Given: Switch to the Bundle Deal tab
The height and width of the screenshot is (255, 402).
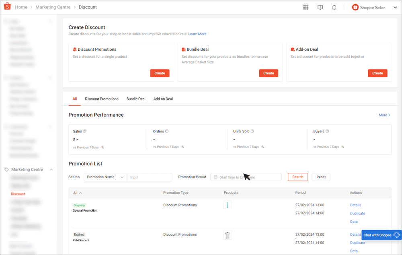Looking at the screenshot, I should (136, 99).
